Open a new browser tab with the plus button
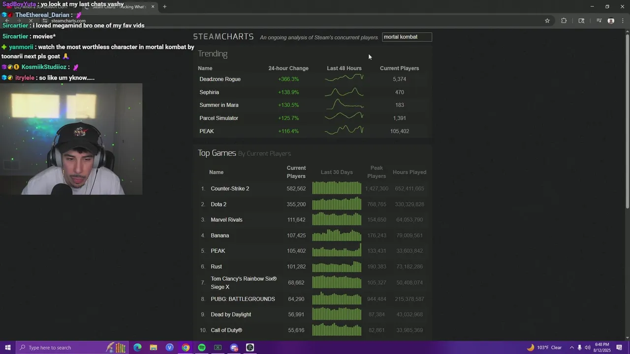Viewport: 630px width, 354px height. pyautogui.click(x=164, y=6)
